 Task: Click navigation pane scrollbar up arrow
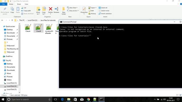tap(19, 24)
